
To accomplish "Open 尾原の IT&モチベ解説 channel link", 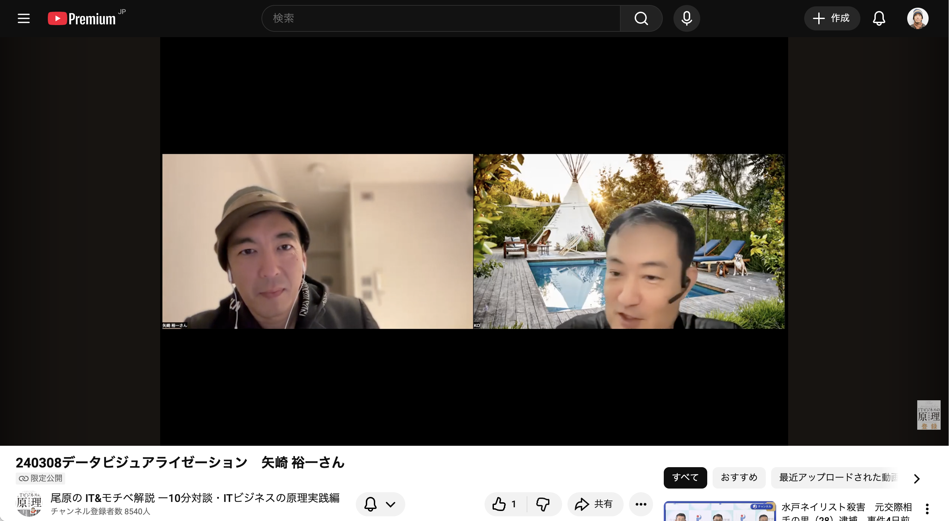I will 195,498.
